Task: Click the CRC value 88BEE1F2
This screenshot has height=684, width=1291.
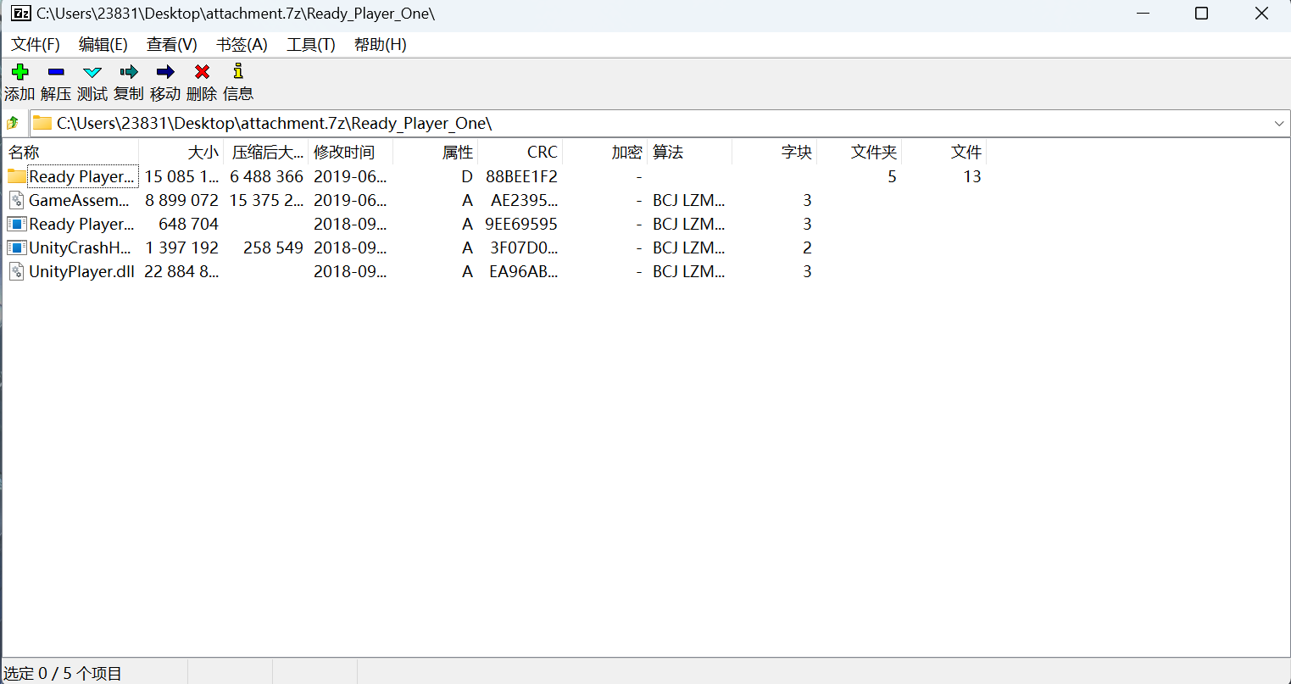Action: 521,176
